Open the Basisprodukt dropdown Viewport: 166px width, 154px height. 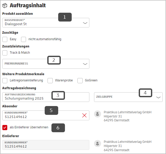click(46, 23)
